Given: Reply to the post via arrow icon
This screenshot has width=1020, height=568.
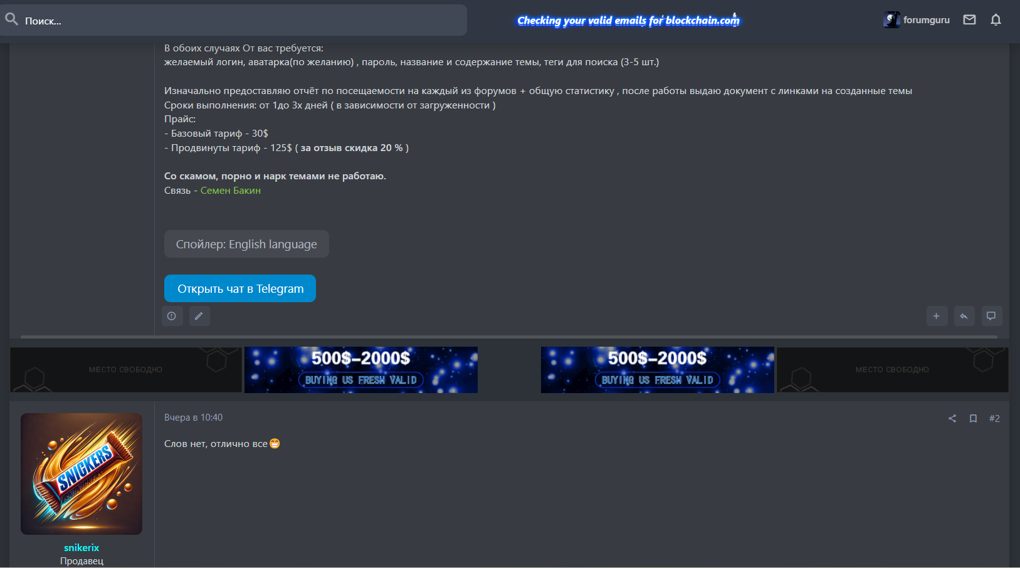Looking at the screenshot, I should click(964, 316).
